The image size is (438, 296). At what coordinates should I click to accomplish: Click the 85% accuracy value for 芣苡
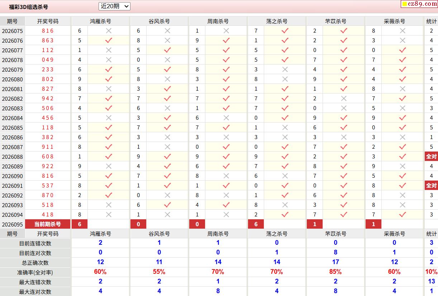335,272
